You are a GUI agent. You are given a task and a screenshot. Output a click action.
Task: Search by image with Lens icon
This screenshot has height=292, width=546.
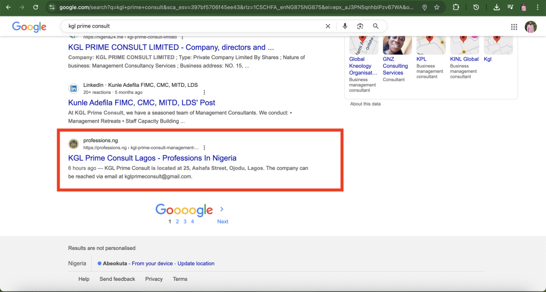click(360, 26)
